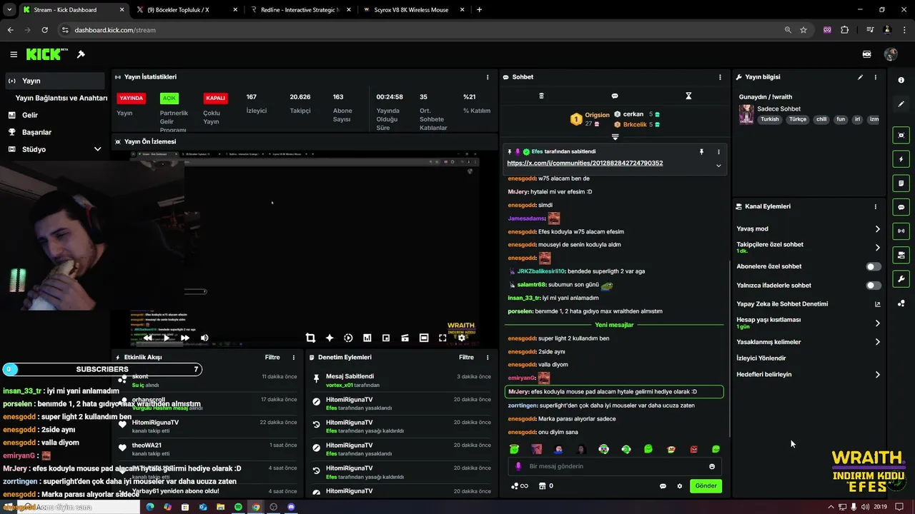915x514 pixels.
Task: Switch to the Scyrox V8 8K Wireless Mouse tab
Action: click(413, 10)
